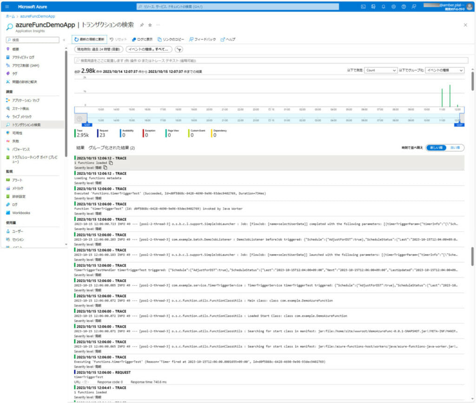The height and width of the screenshot is (403, 476).
Task: Open the Workbooks section
Action: pos(20,213)
